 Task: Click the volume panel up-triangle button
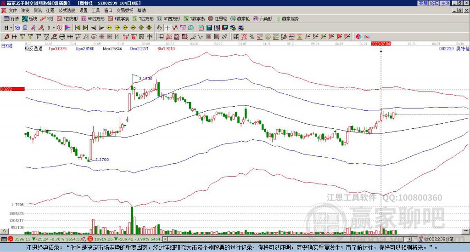pyautogui.click(x=4, y=231)
